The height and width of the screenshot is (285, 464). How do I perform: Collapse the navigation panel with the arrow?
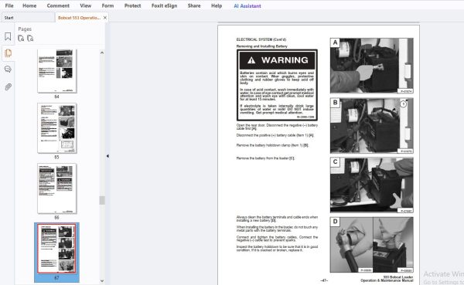[107, 156]
